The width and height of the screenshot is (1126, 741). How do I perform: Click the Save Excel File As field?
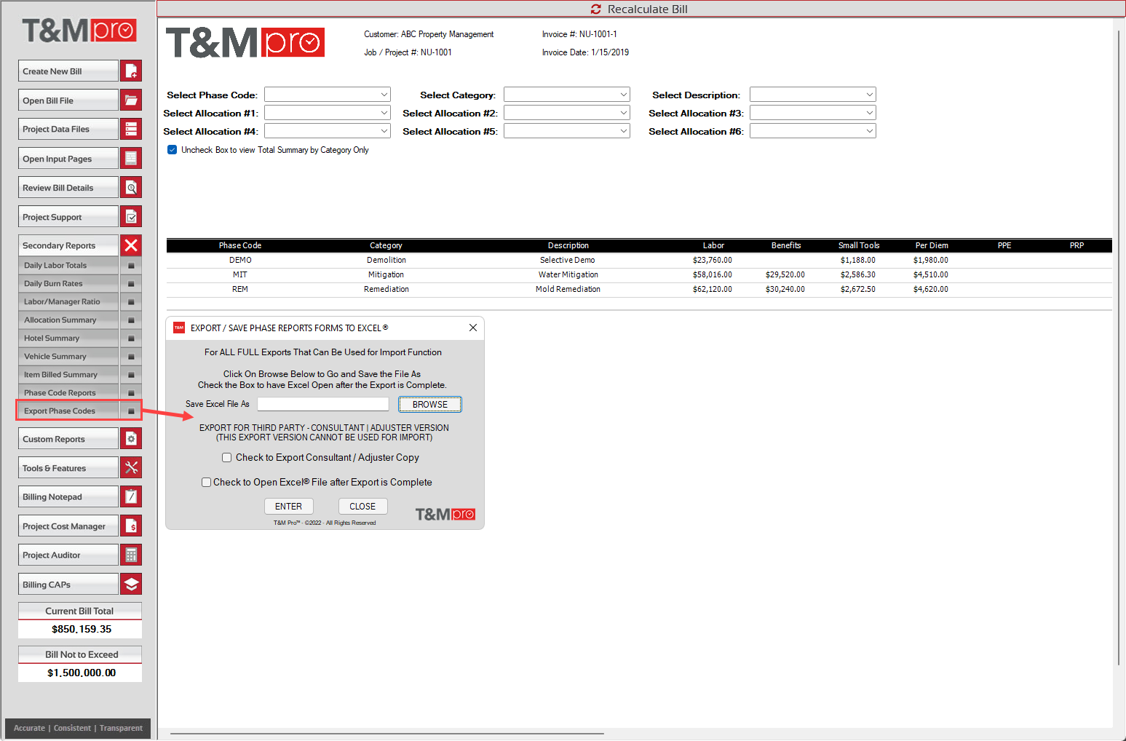(323, 404)
